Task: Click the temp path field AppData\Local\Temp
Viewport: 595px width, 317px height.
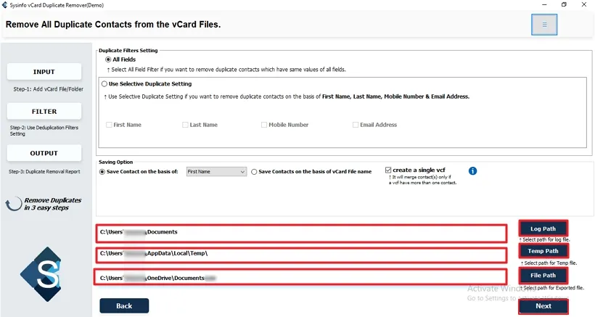Action: coord(301,255)
